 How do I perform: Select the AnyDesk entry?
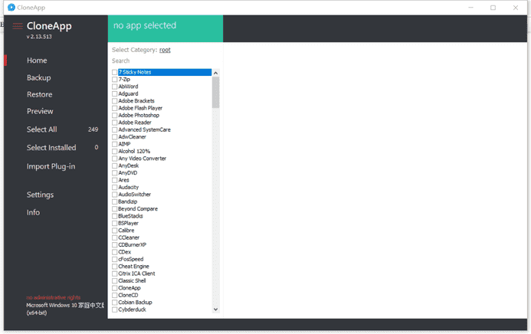(x=129, y=165)
